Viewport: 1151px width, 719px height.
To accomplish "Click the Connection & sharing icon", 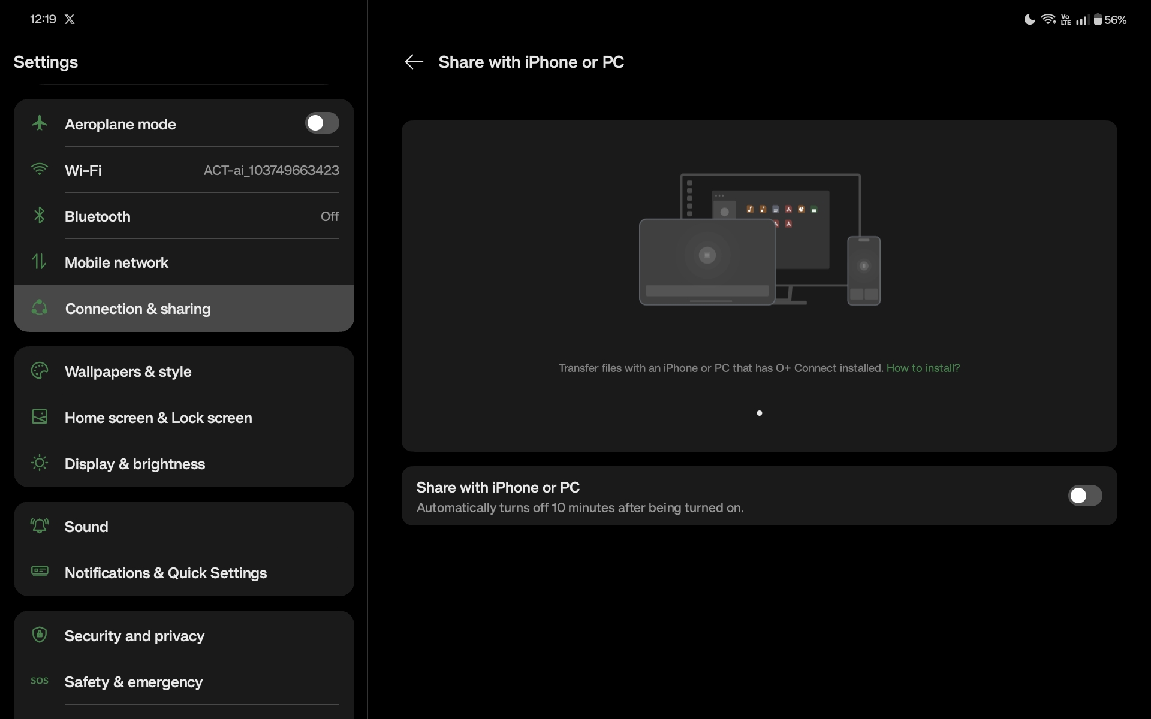I will [40, 308].
